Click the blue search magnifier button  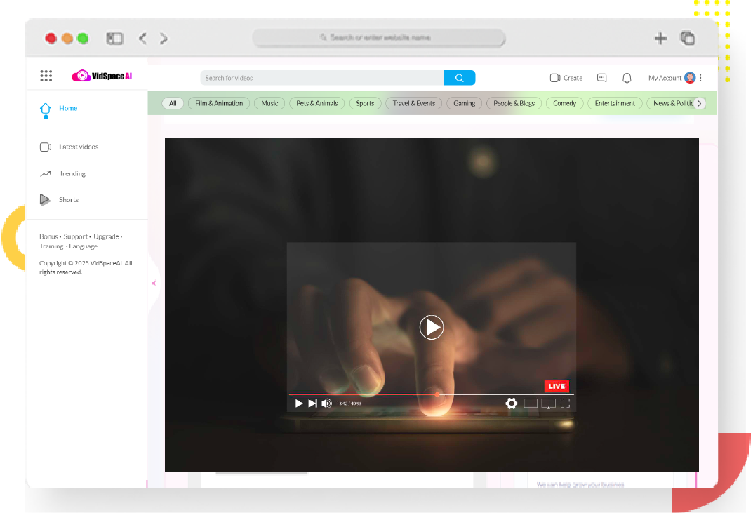click(460, 78)
